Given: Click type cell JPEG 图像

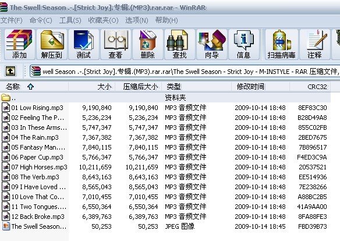Looking at the screenshot, I should [x=180, y=226].
